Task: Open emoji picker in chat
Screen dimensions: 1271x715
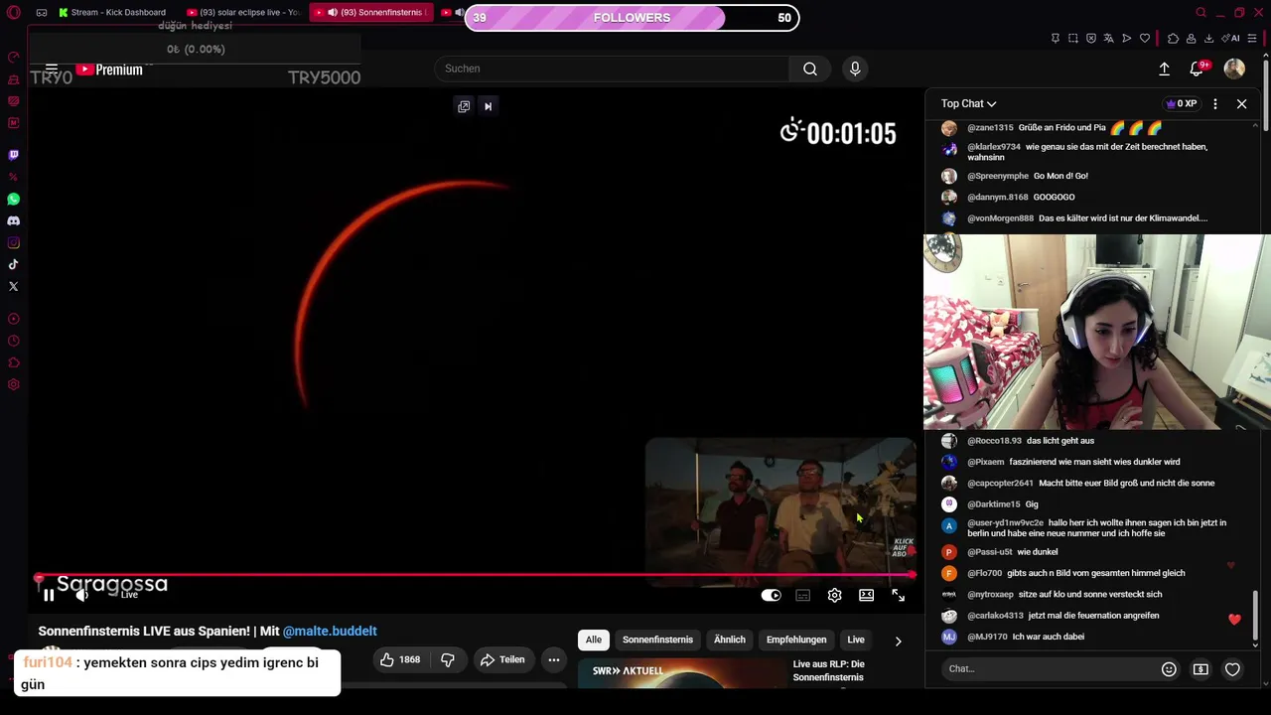Action: tap(1169, 669)
